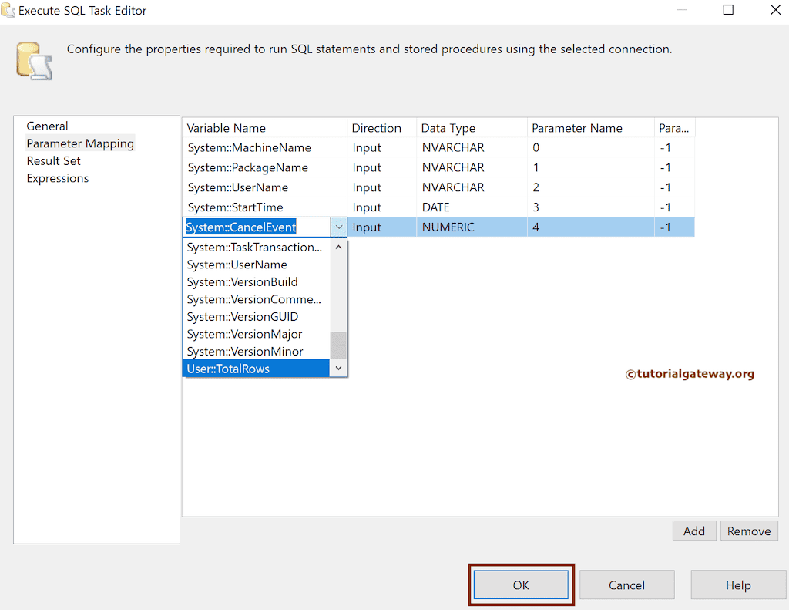
Task: Open the System::CancelEvent variable dropdown
Action: point(339,227)
